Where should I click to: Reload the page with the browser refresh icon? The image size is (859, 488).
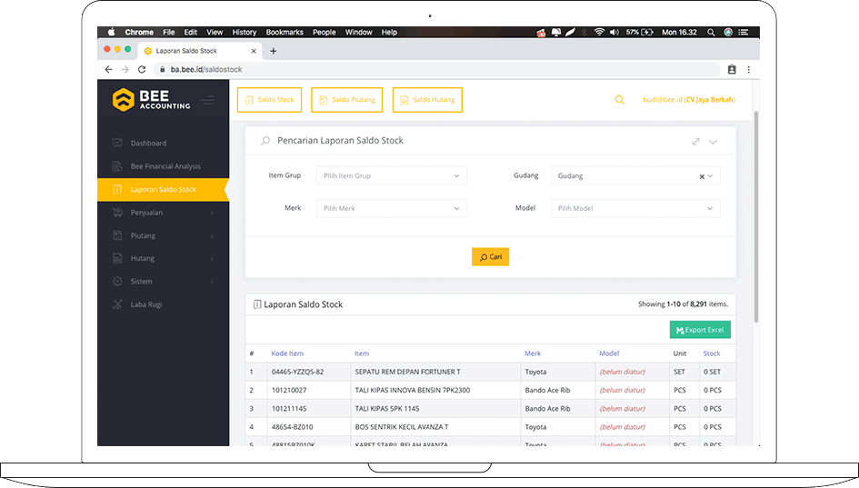click(x=142, y=69)
